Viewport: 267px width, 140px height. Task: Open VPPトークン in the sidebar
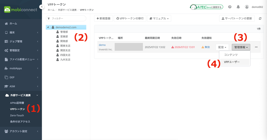coord(17,109)
